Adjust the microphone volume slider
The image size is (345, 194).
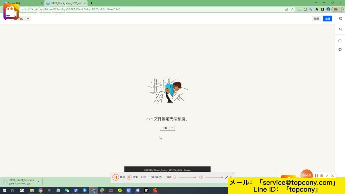187,177
